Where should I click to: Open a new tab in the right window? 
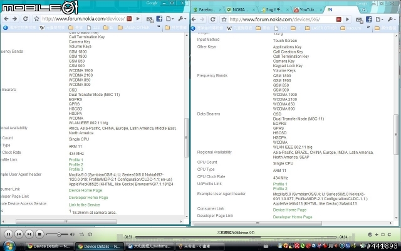coord(363,10)
